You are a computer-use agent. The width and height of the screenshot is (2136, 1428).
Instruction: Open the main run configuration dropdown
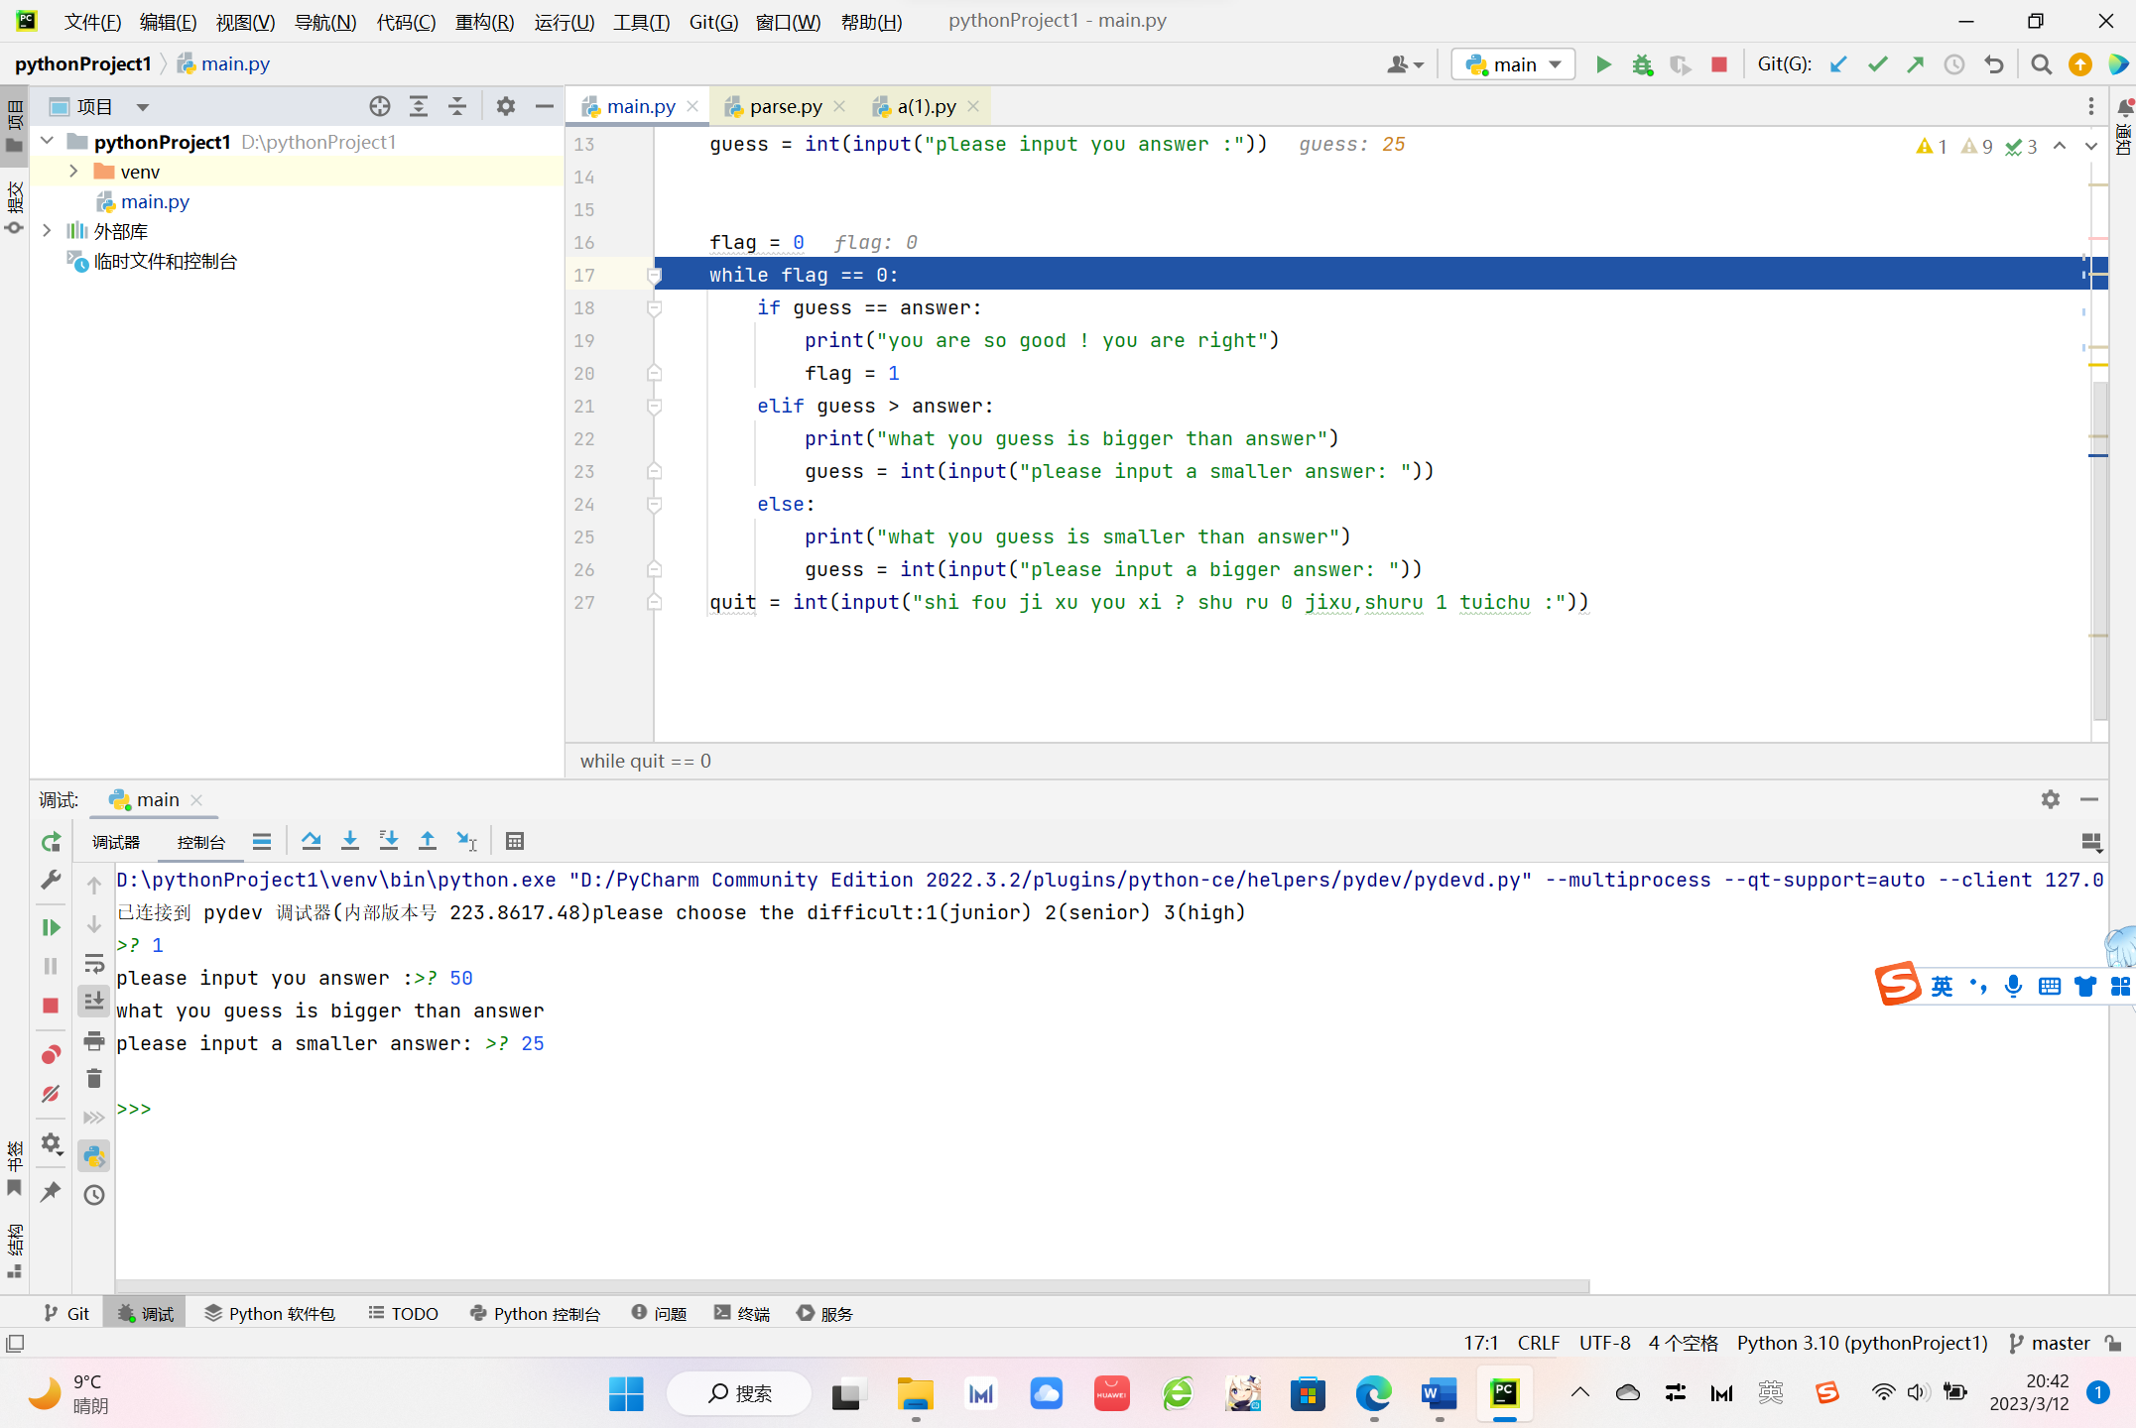1513,64
